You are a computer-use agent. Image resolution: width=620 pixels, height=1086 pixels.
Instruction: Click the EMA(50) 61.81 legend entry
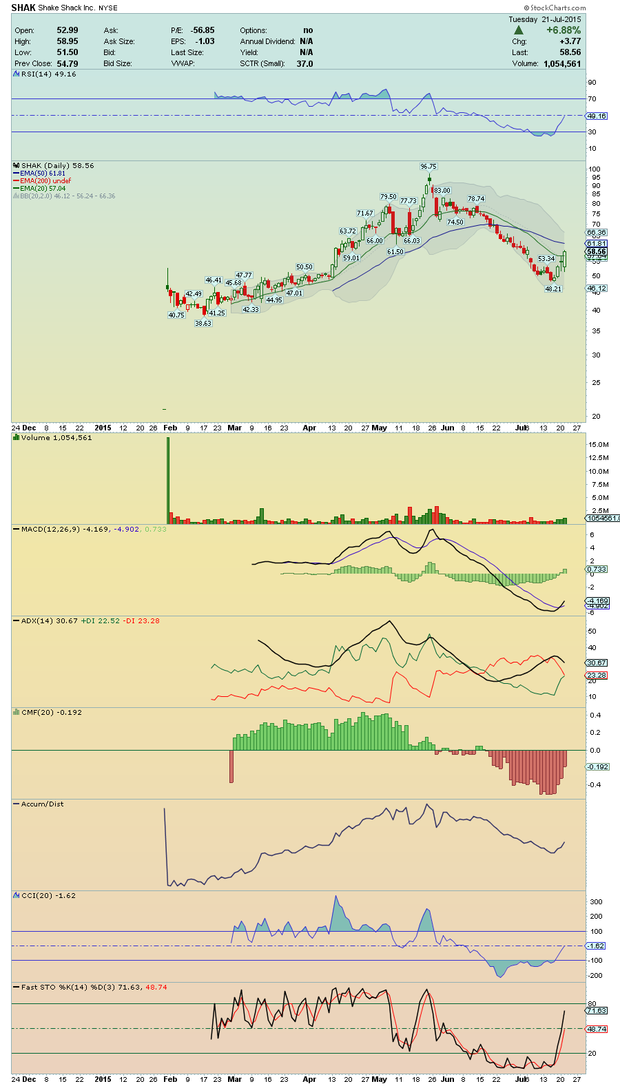[x=39, y=173]
